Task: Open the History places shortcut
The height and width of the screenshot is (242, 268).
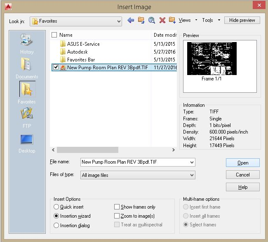Action: click(27, 44)
